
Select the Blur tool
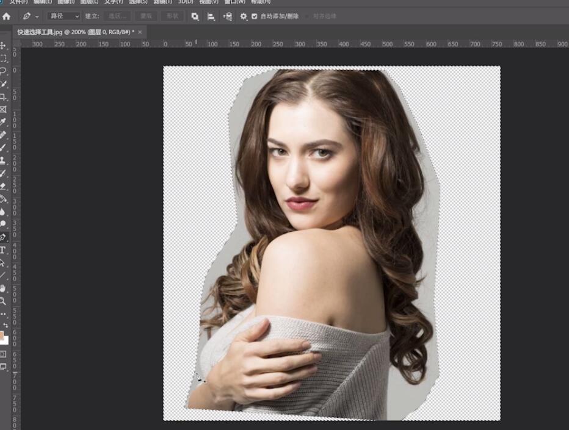[3, 212]
